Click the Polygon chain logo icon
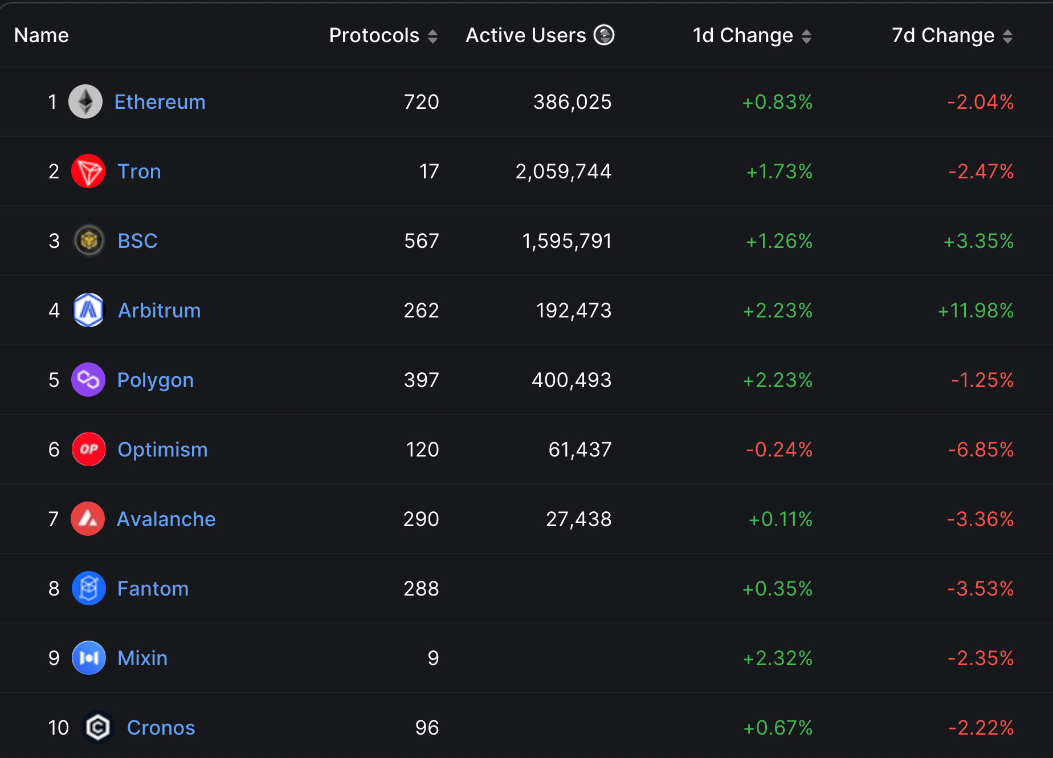Viewport: 1053px width, 758px height. (x=88, y=380)
